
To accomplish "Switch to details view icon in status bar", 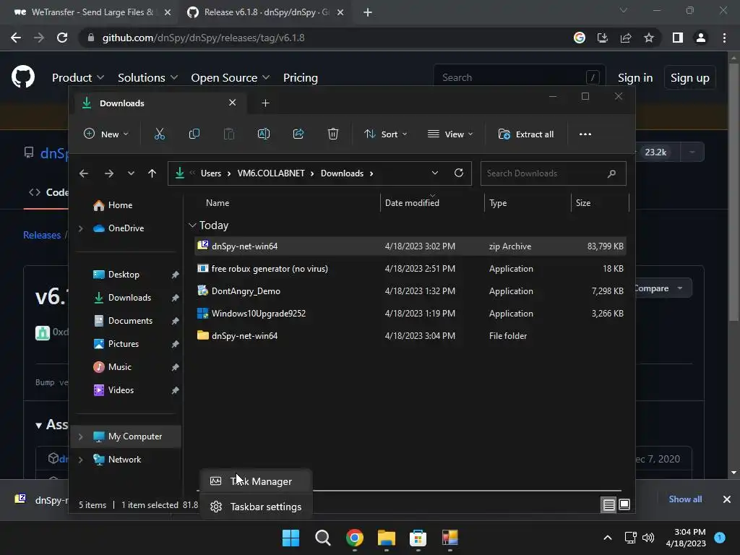I will click(x=608, y=505).
